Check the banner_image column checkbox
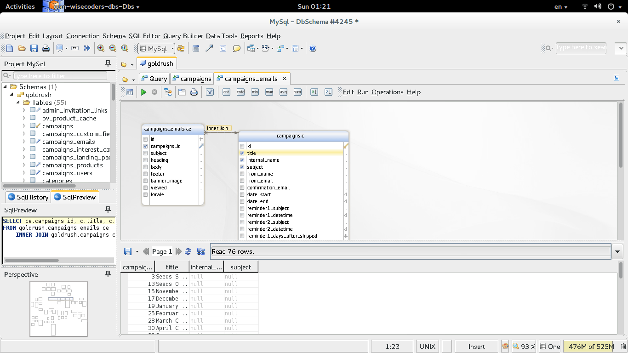The image size is (628, 353). point(146,181)
